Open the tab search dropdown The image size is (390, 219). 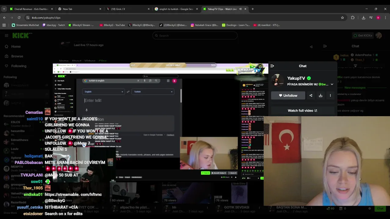pos(4,9)
